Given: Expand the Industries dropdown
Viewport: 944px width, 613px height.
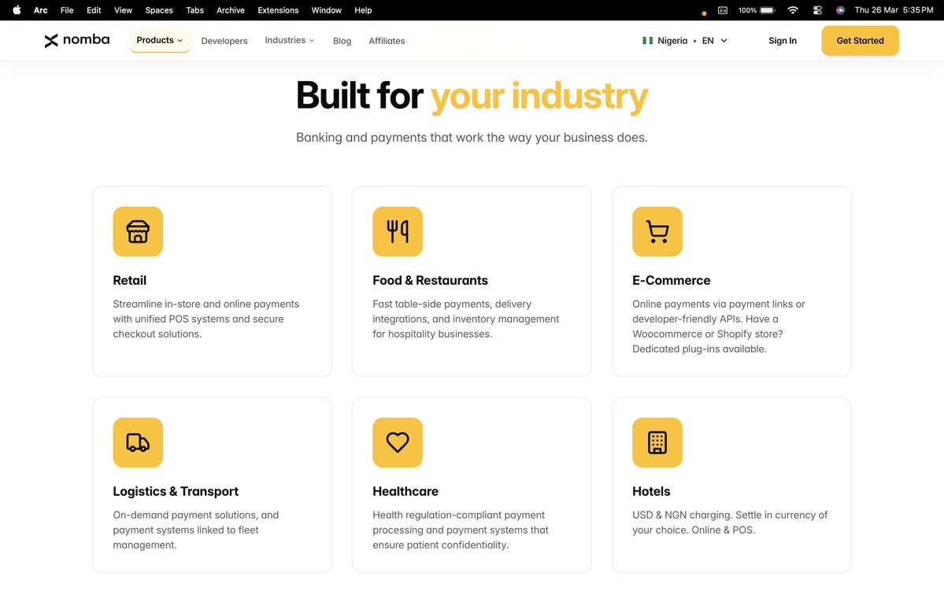Looking at the screenshot, I should coord(290,40).
